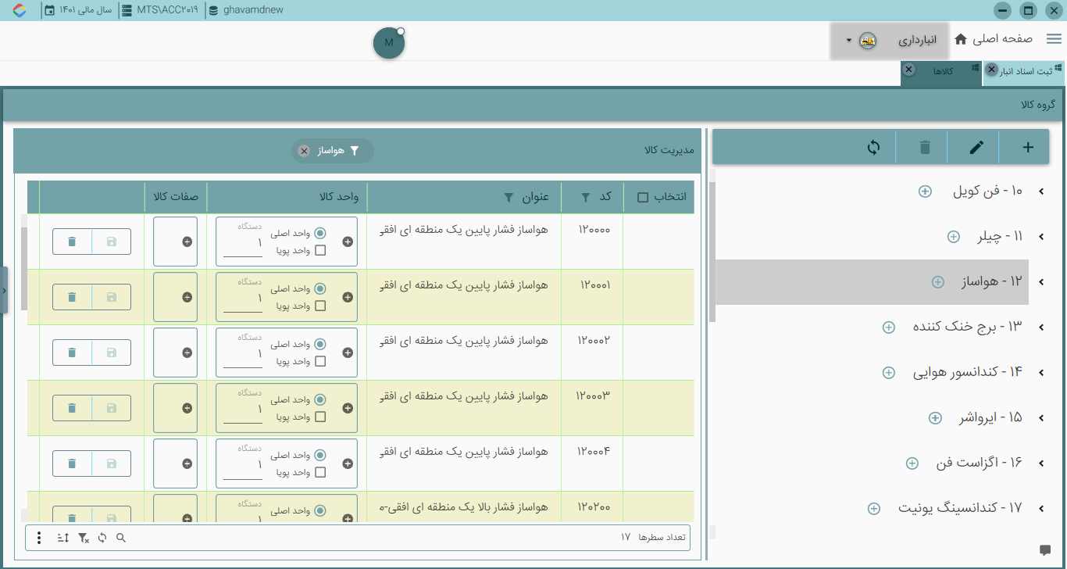Click circled plus next to ۱۷ - کندانسینگ یونیت

pyautogui.click(x=874, y=509)
